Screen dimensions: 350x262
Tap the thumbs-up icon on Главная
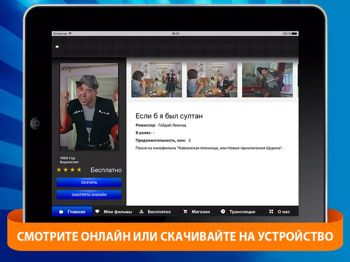pos(61,212)
